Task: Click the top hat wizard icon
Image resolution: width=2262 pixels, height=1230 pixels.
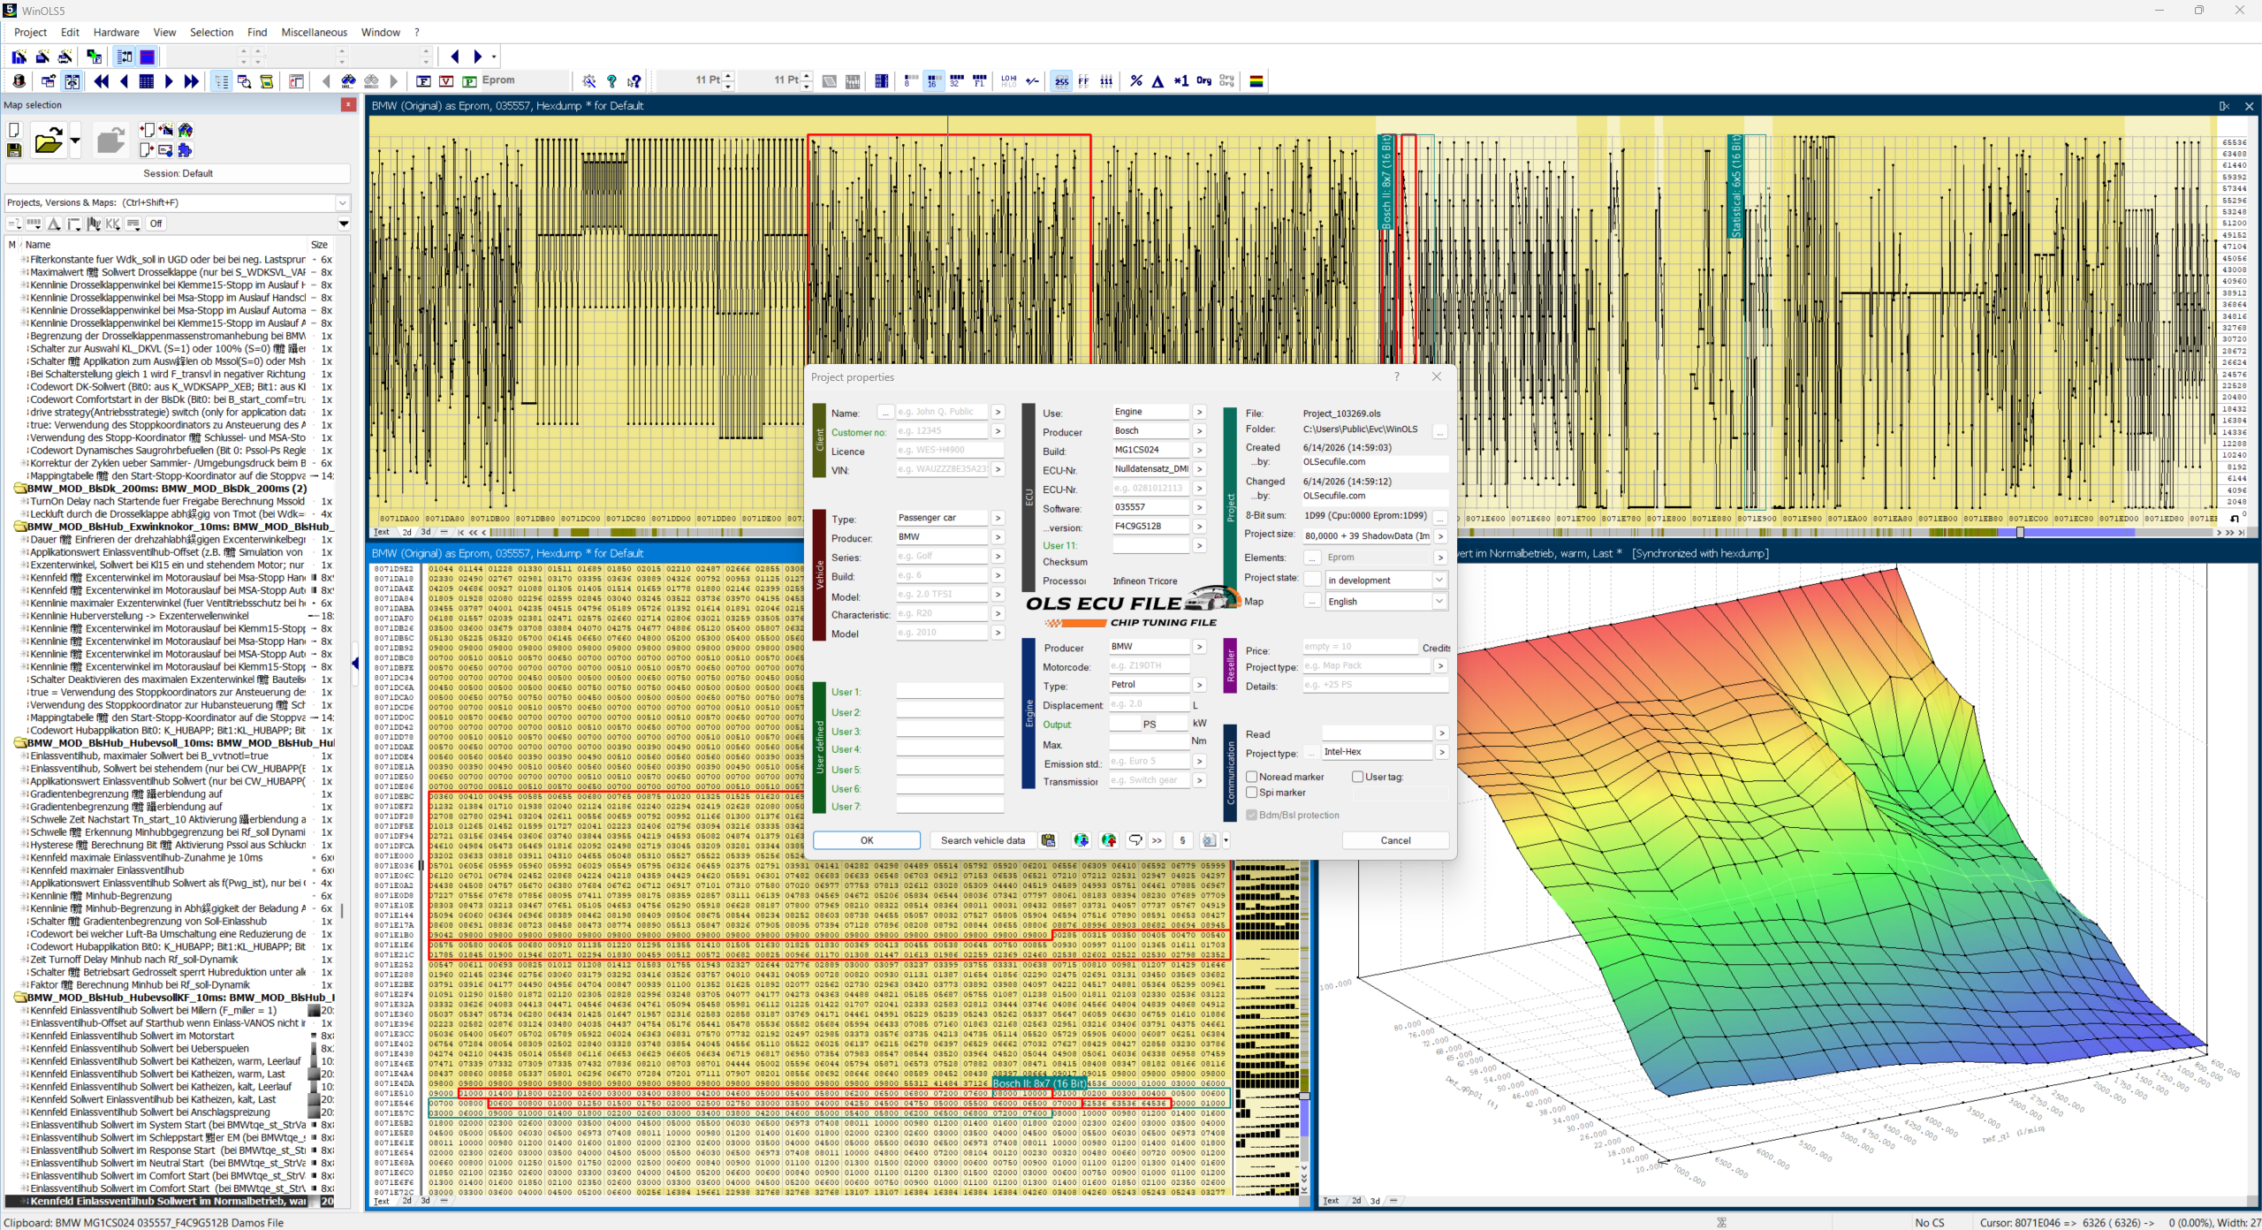Action: [x=19, y=81]
